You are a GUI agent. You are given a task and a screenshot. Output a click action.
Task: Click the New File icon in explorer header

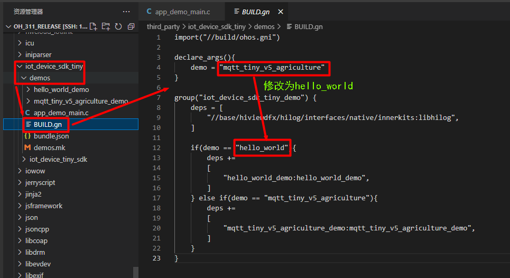coord(94,26)
